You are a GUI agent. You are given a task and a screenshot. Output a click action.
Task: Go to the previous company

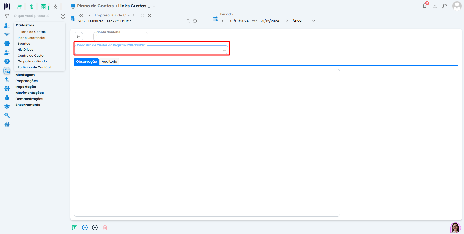pyautogui.click(x=90, y=15)
